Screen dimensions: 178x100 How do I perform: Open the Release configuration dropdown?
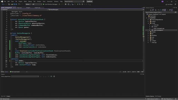click(28, 4)
